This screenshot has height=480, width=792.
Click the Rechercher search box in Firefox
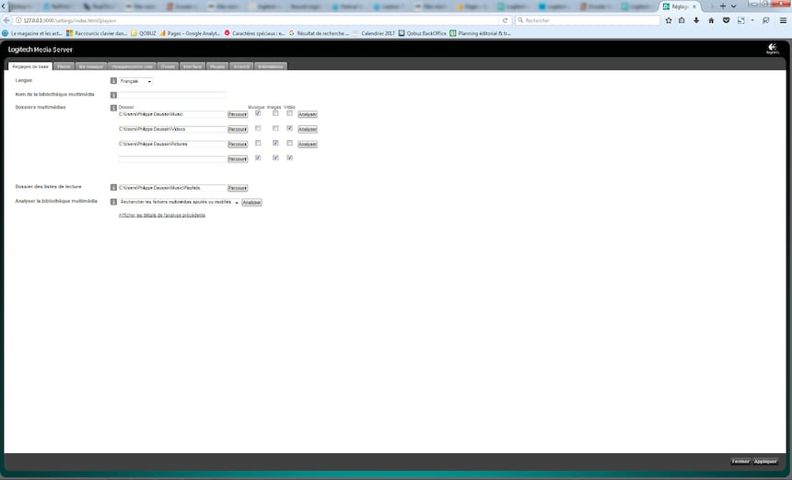click(588, 20)
